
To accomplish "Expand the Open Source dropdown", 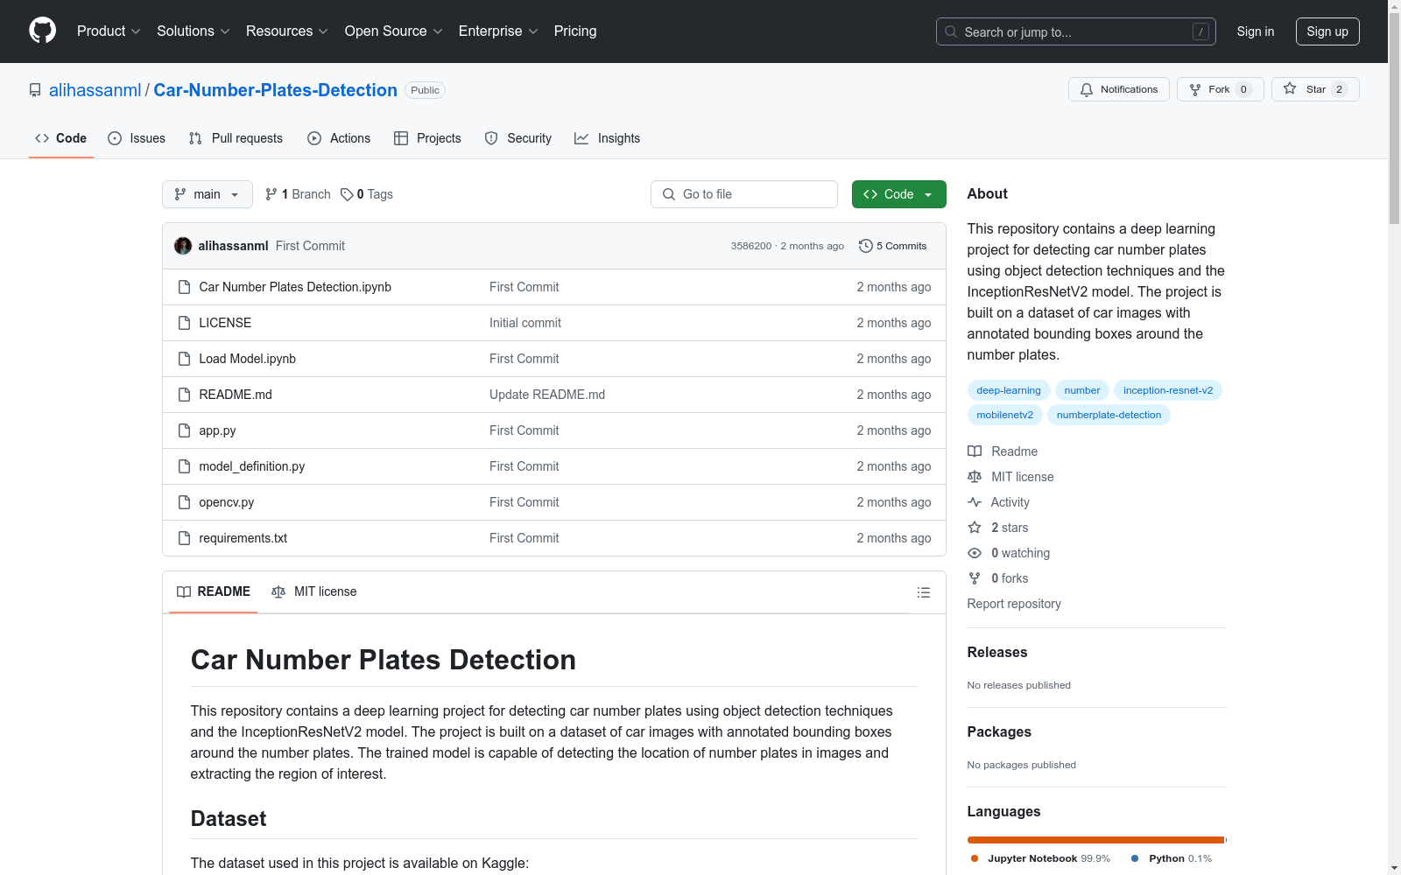I will point(394,31).
